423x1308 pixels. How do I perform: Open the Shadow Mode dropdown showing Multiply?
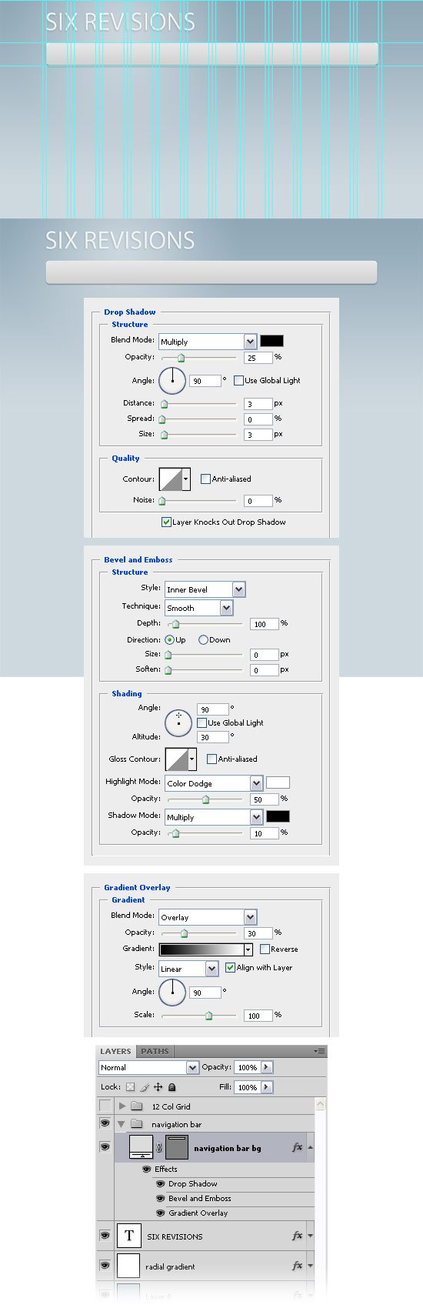(214, 817)
